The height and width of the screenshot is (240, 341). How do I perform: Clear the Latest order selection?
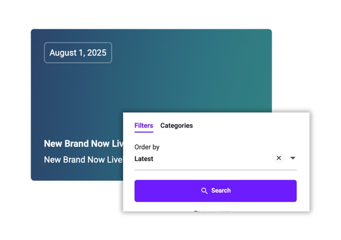pyautogui.click(x=279, y=158)
